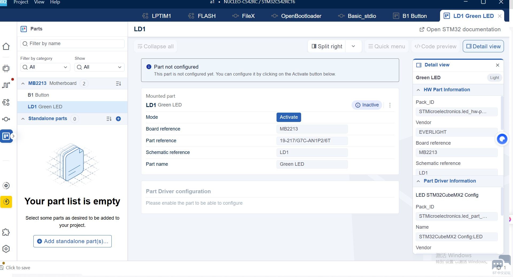The width and height of the screenshot is (513, 277).
Task: Collapse the Part Driver Information section
Action: tap(418, 181)
